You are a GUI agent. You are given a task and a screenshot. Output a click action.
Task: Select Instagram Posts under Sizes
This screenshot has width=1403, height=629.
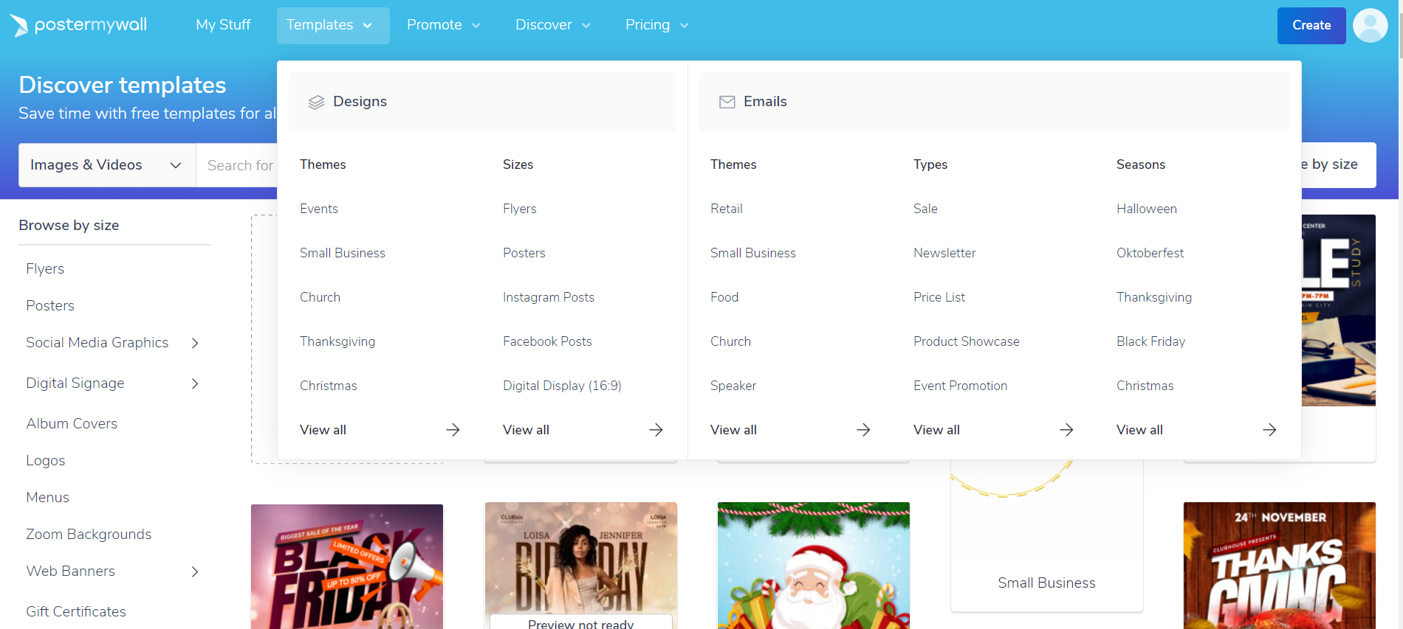(x=548, y=297)
